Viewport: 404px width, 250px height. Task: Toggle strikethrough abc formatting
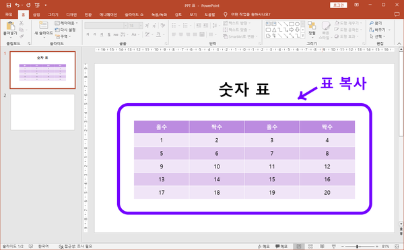[x=116, y=34]
